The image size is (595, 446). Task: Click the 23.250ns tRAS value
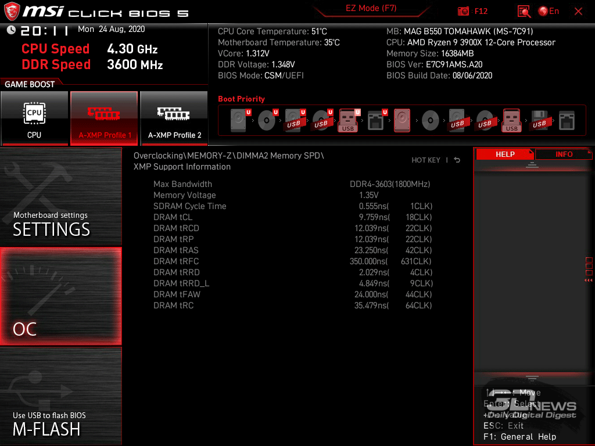coord(371,250)
